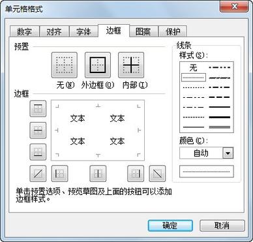Toggle the diagonal up border button

[38, 174]
